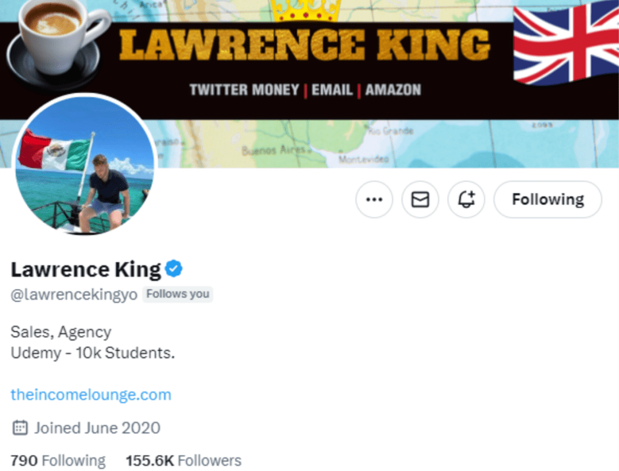Click the Lawrence King display name
The height and width of the screenshot is (471, 619).
pyautogui.click(x=86, y=269)
